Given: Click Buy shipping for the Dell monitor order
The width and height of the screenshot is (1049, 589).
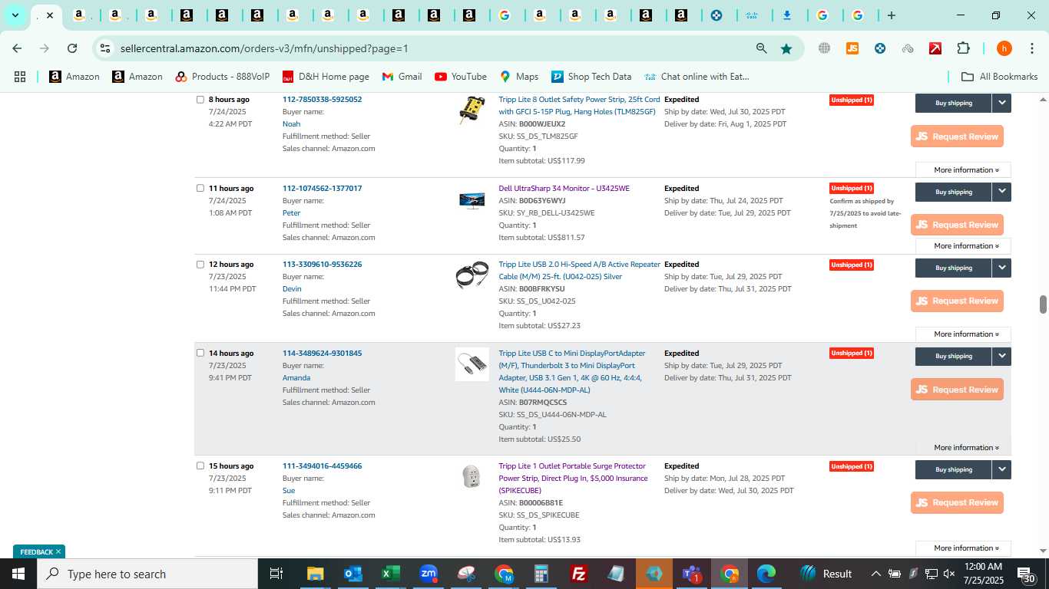Looking at the screenshot, I should (x=954, y=192).
